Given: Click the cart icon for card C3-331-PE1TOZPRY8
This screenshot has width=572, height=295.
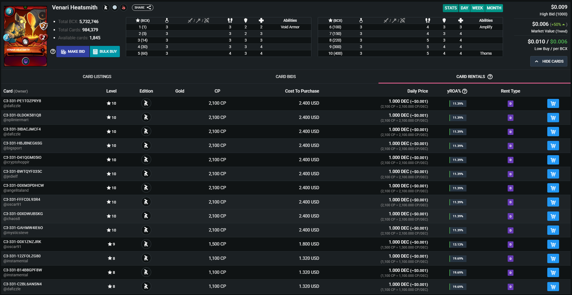Looking at the screenshot, I should [x=553, y=103].
